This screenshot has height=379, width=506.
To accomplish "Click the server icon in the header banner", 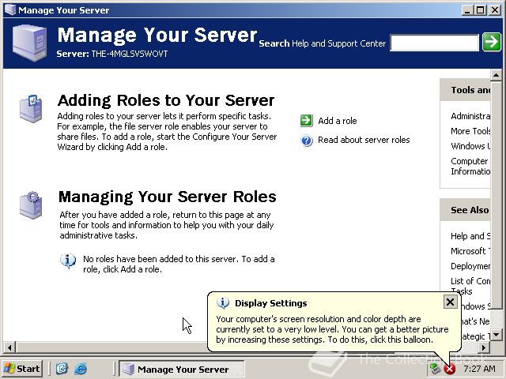I will pyautogui.click(x=30, y=42).
